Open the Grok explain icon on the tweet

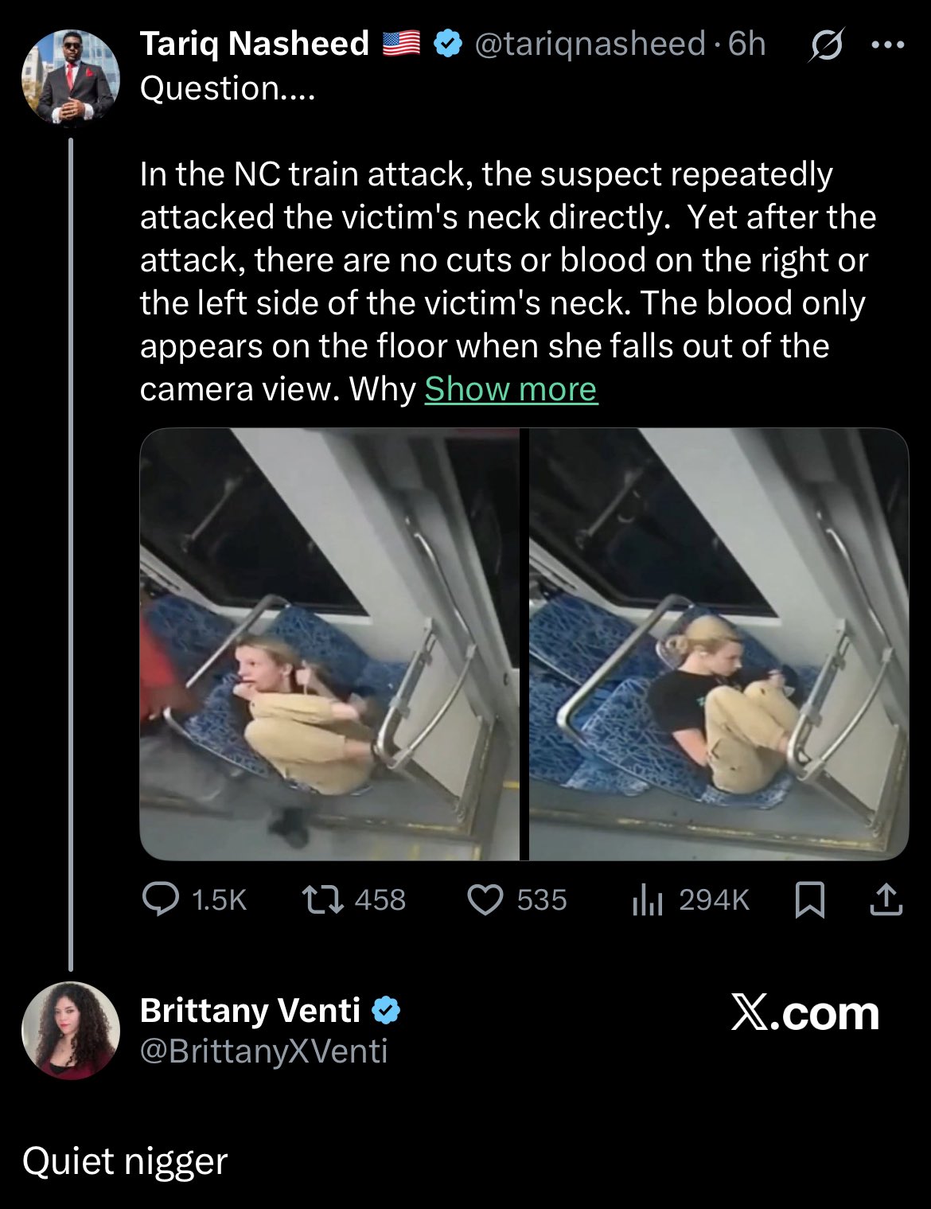click(x=826, y=46)
